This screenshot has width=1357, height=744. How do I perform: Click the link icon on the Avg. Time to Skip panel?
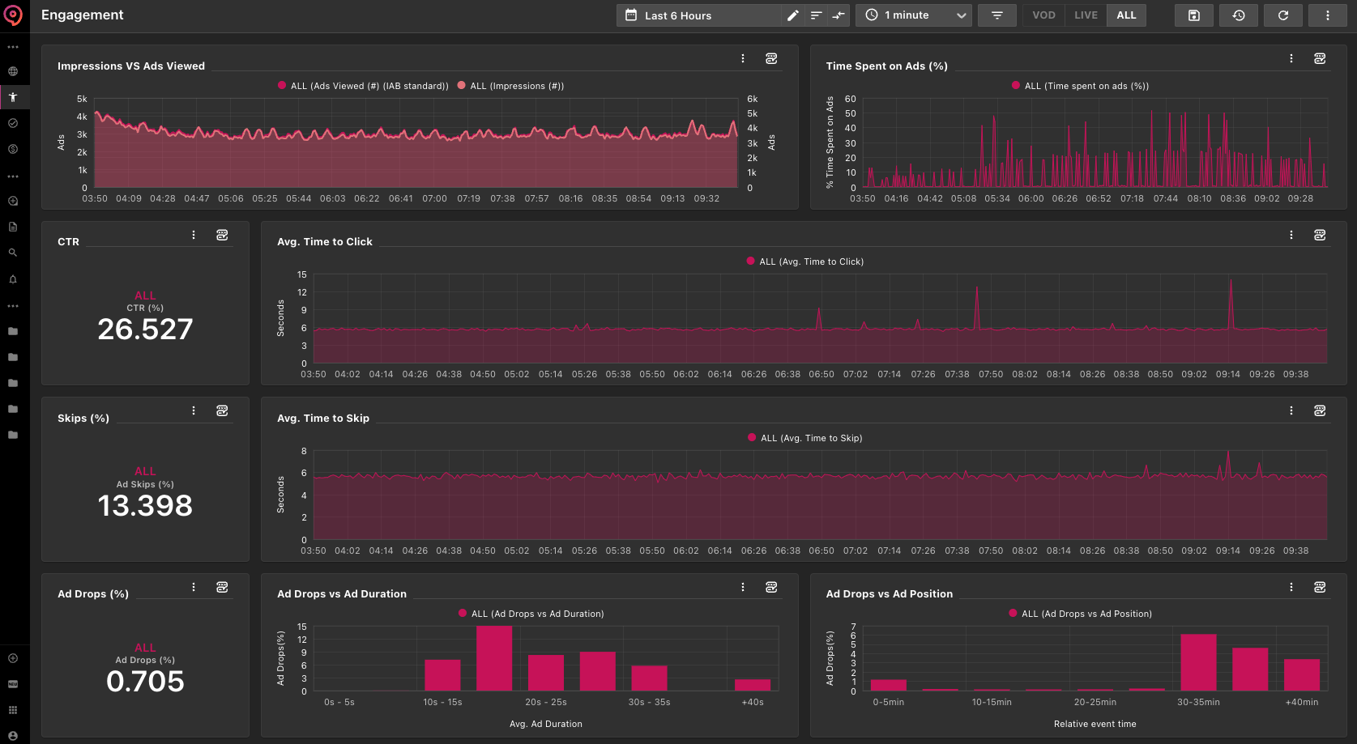[x=1320, y=410]
